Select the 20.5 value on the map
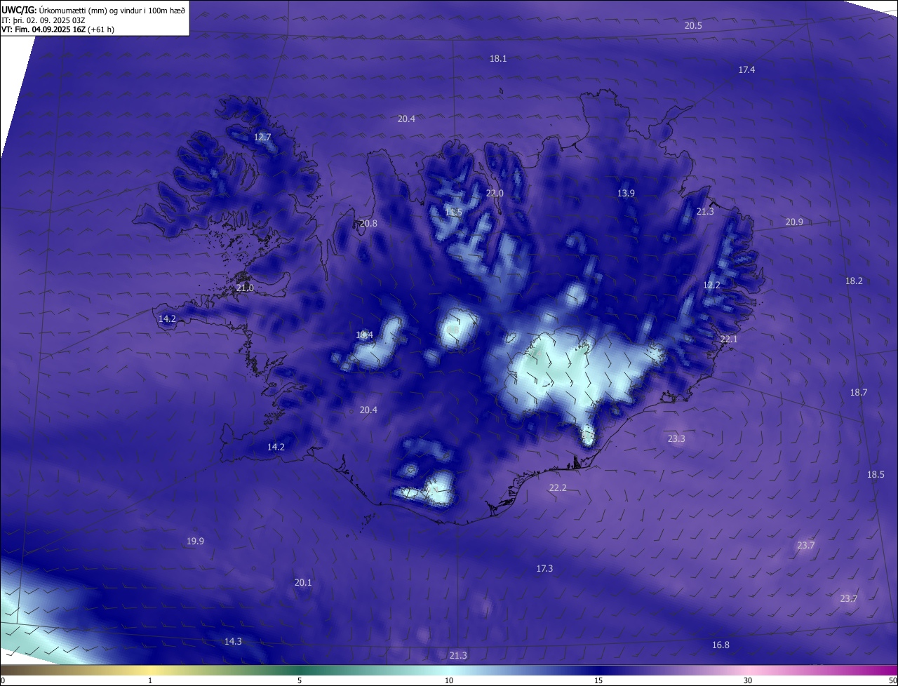This screenshot has width=898, height=686. [693, 25]
